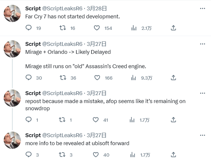
Task: Share the Far Cry 7 tweet
Action: pos(173,28)
